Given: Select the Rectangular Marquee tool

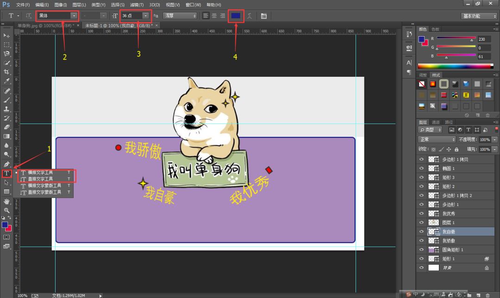Looking at the screenshot, I should point(6,44).
